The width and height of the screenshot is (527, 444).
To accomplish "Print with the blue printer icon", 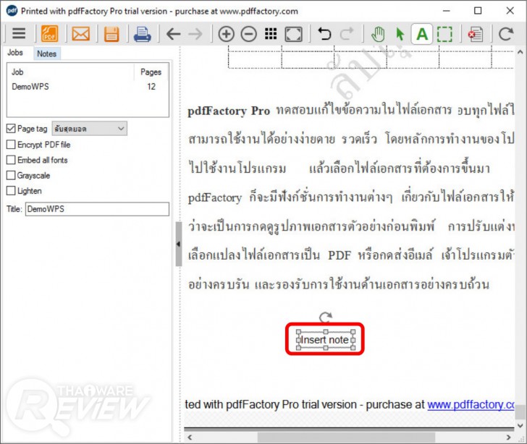I will 142,34.
